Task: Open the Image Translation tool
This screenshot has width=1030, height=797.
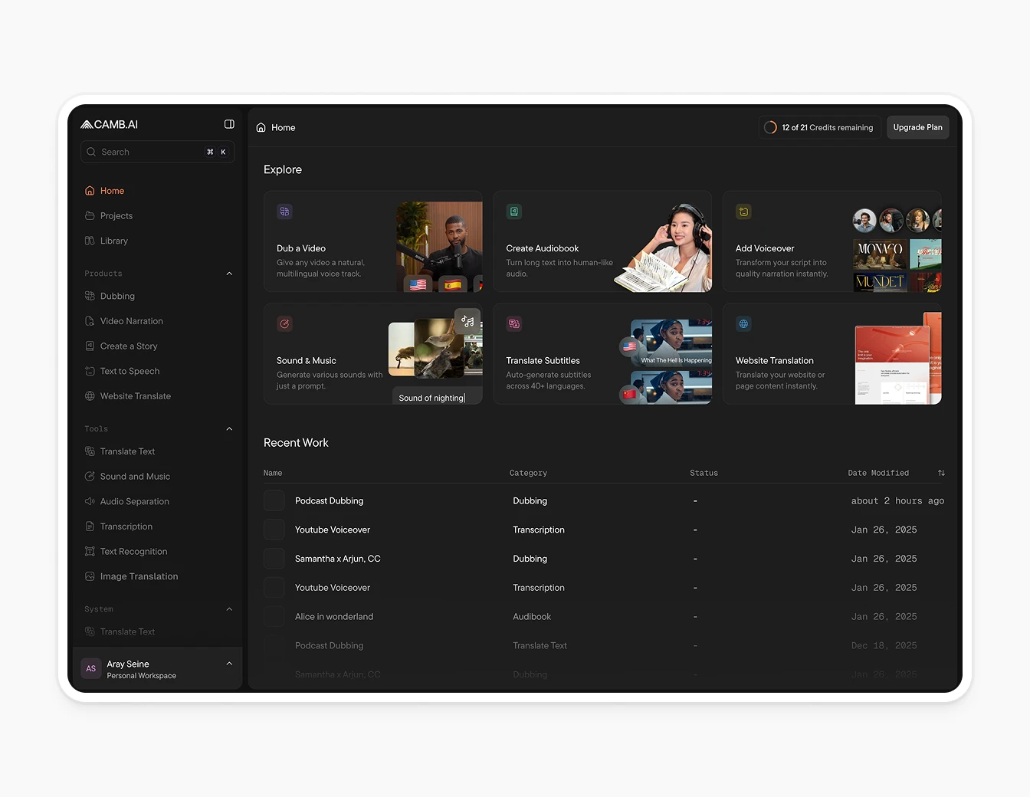Action: pyautogui.click(x=139, y=576)
